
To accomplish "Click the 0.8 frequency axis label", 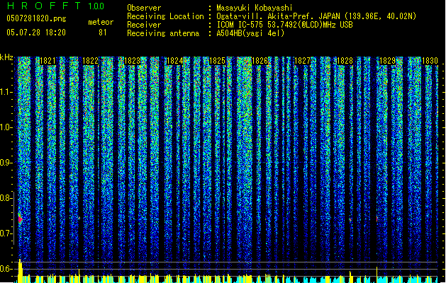I will pos(6,198).
